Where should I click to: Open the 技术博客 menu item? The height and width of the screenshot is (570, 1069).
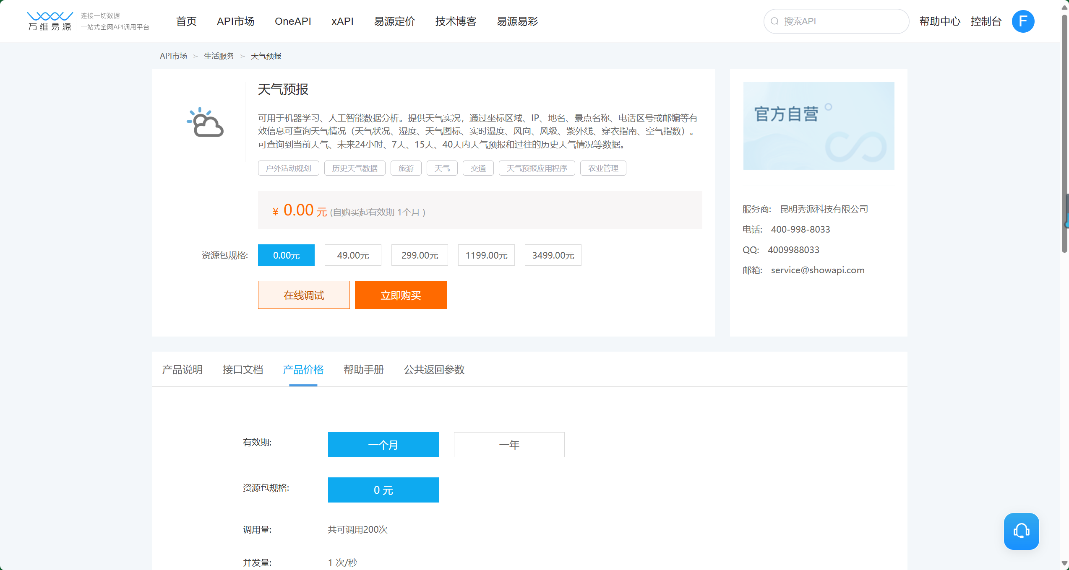tap(456, 21)
